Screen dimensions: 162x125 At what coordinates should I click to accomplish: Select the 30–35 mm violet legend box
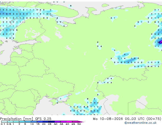(x=57, y=122)
